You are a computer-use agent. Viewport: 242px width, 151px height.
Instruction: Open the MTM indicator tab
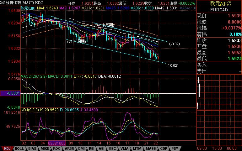coord(137,148)
